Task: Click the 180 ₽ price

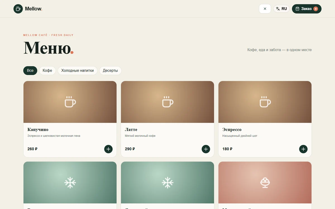Action: pos(227,149)
